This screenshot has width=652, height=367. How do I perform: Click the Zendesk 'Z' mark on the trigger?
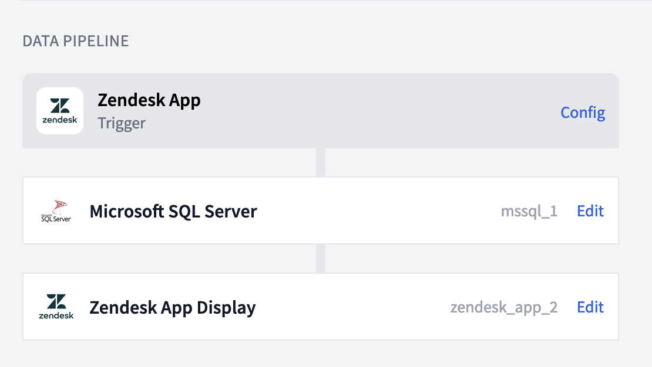pyautogui.click(x=59, y=106)
